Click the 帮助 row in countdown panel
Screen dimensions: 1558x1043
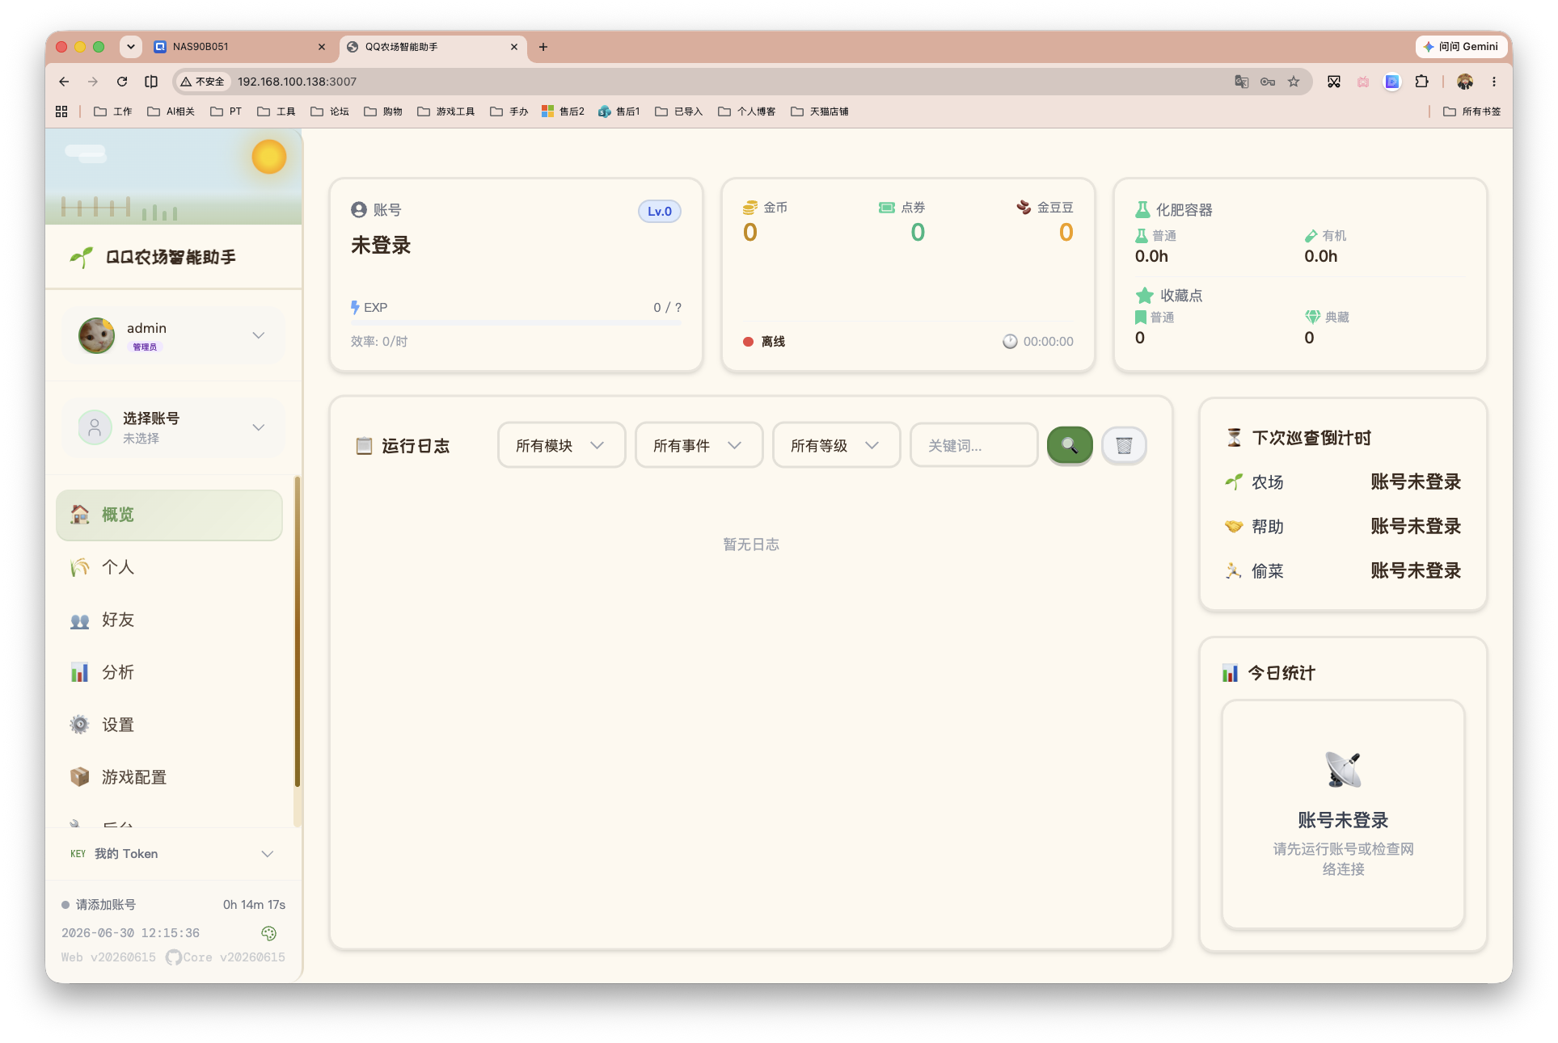1343,527
